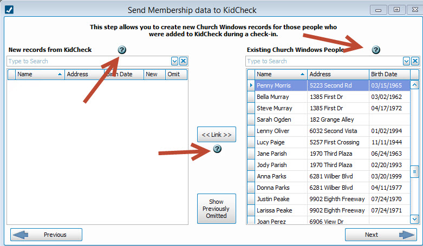This screenshot has height=246, width=423.
Task: Click the Omit column header
Action: pyautogui.click(x=175, y=74)
